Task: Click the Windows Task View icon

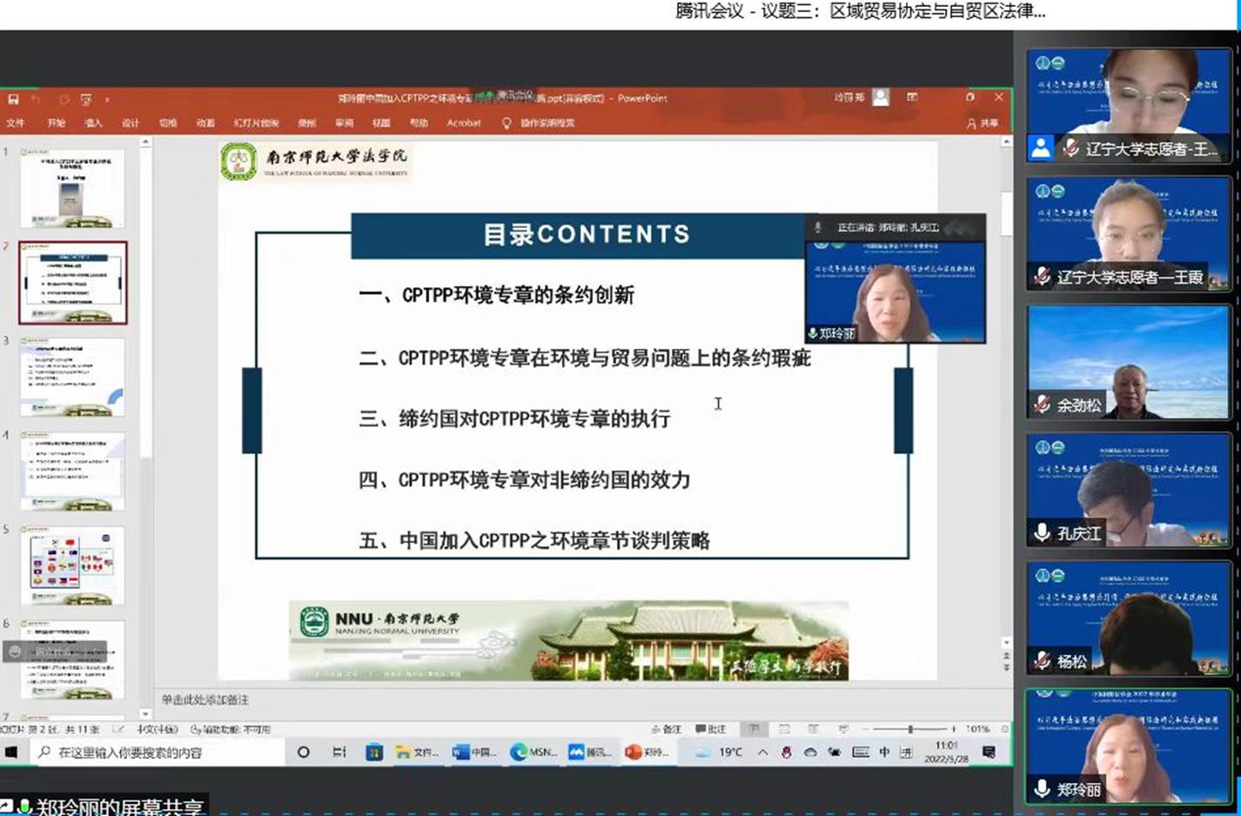Action: [x=339, y=752]
